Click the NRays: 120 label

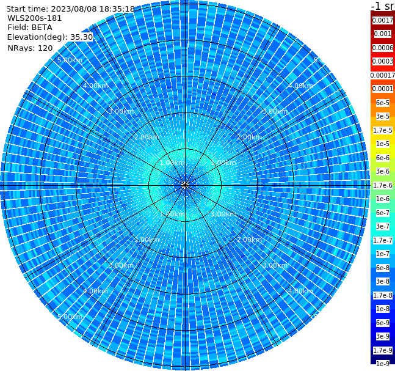(30, 48)
